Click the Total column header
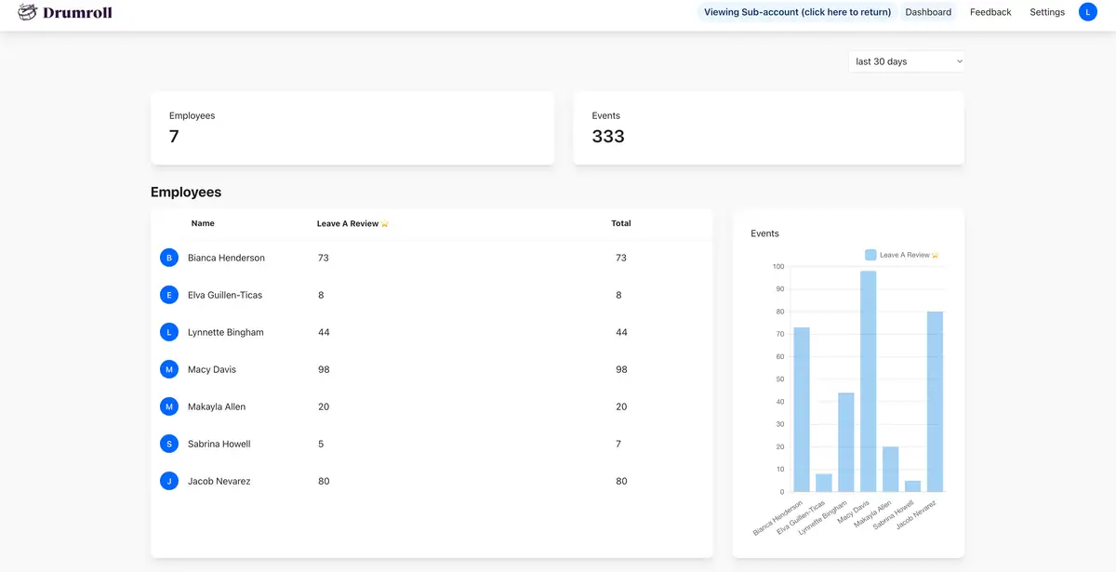Viewport: 1116px width, 572px height. click(621, 223)
